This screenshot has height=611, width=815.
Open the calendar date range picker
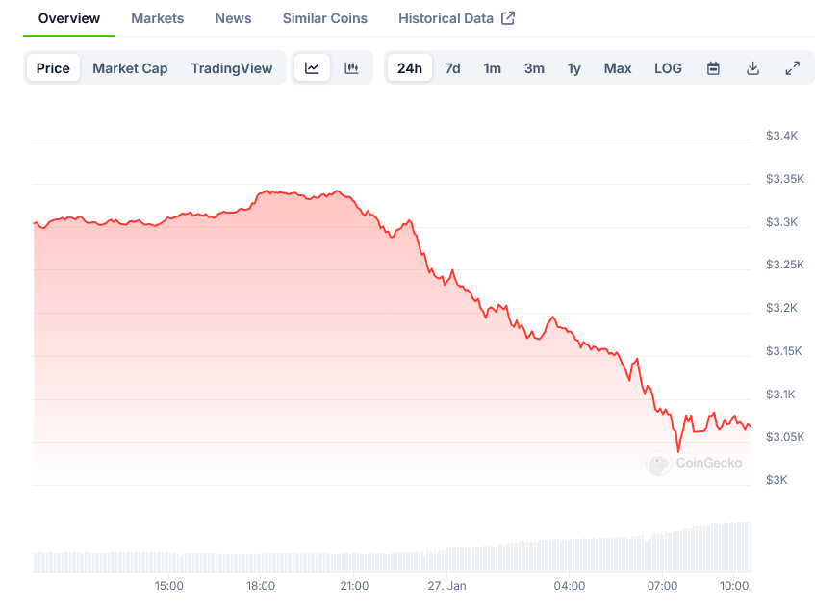coord(713,68)
